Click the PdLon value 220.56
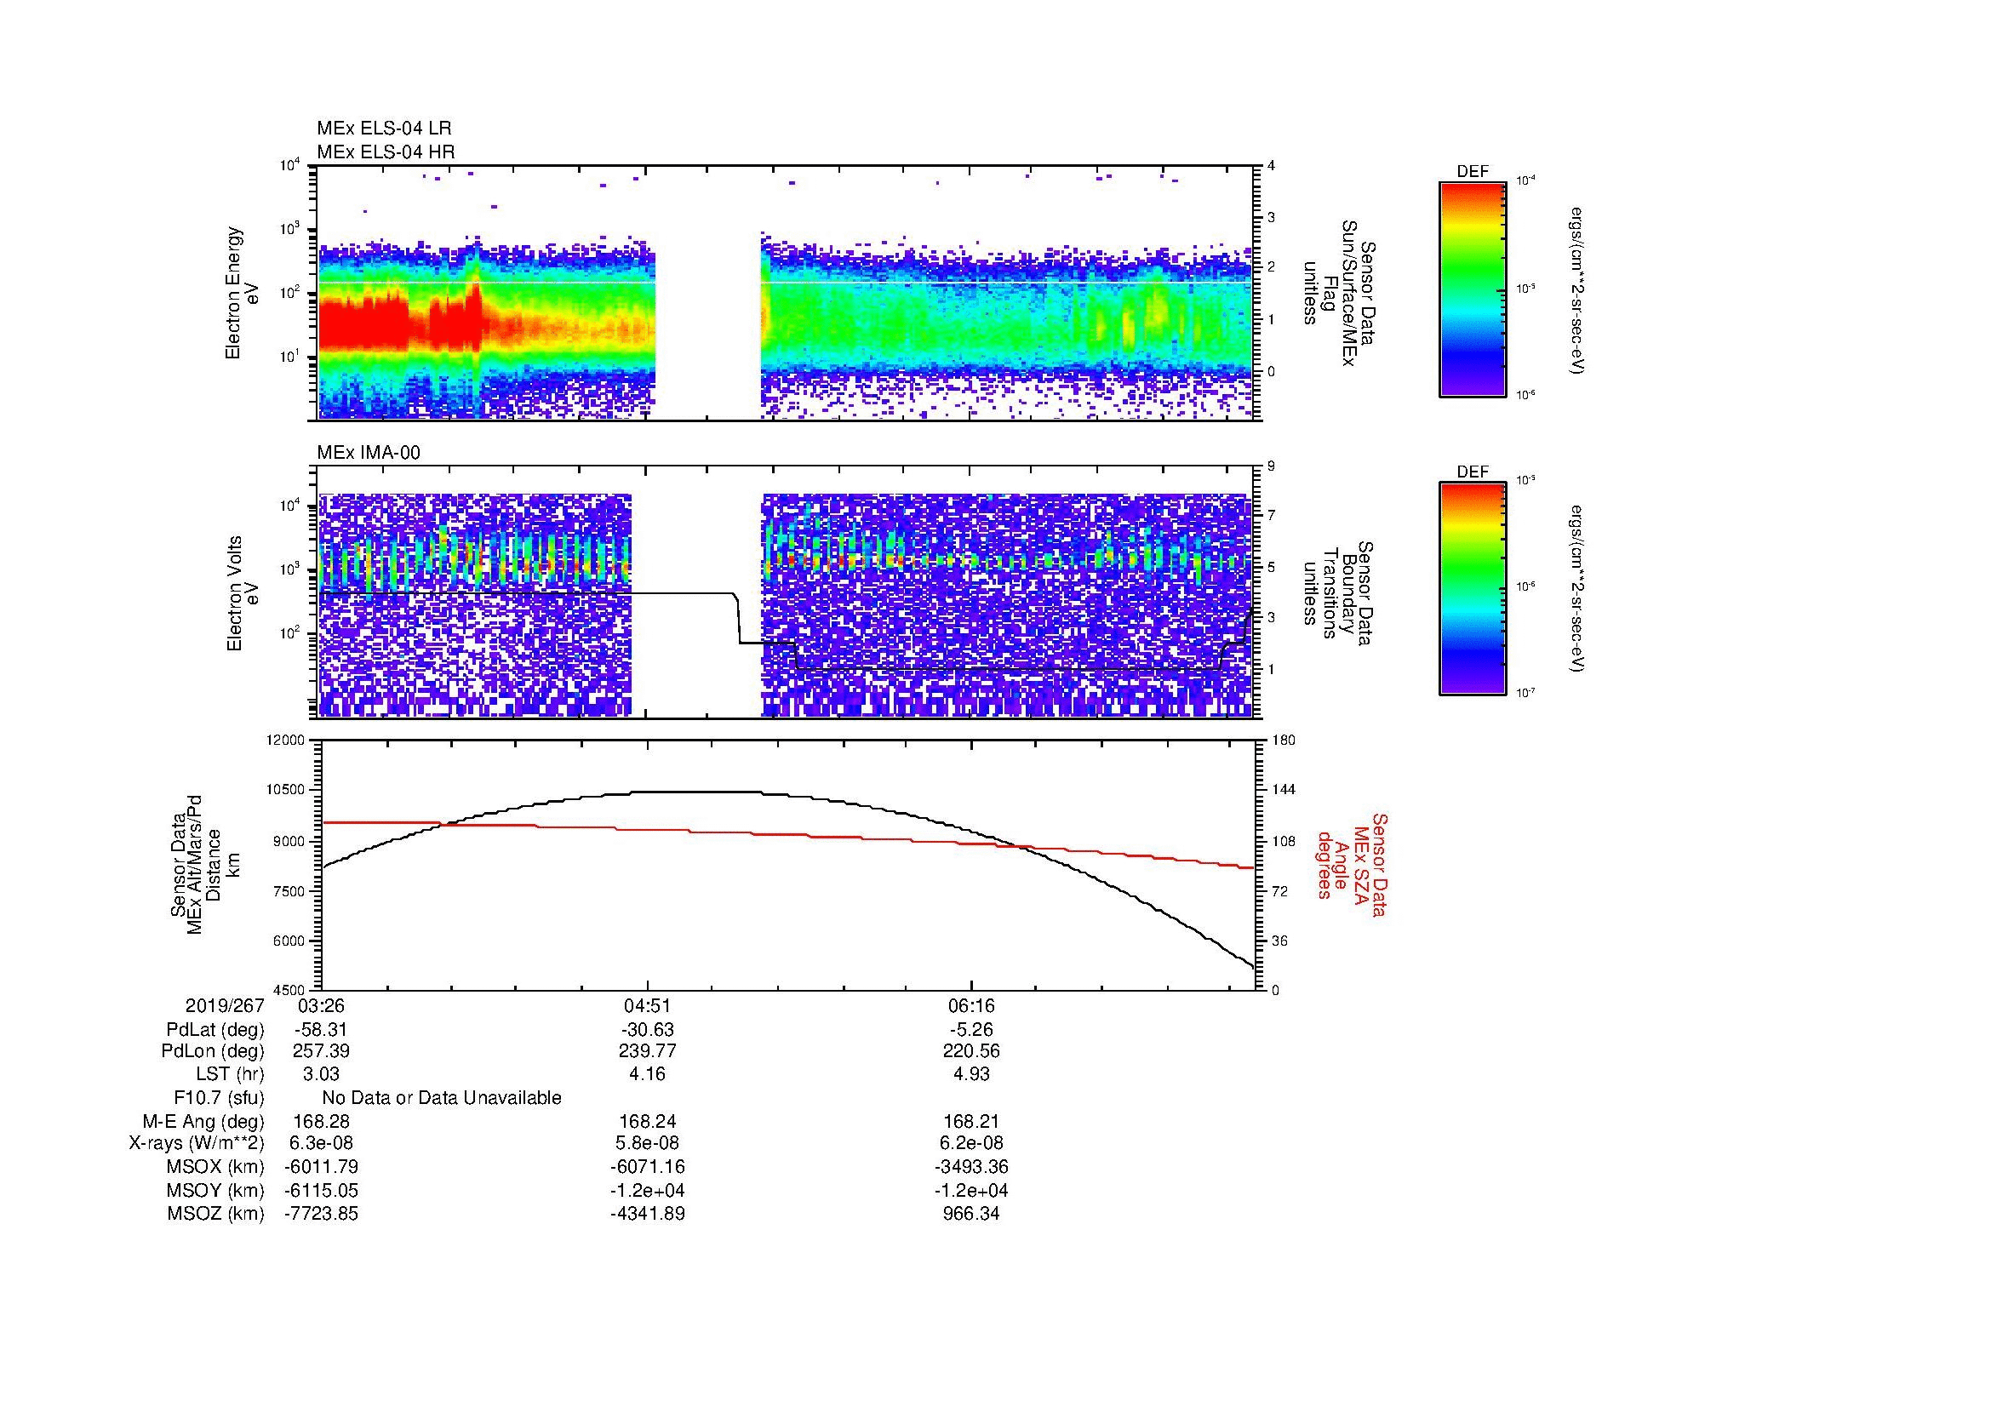 point(971,1051)
